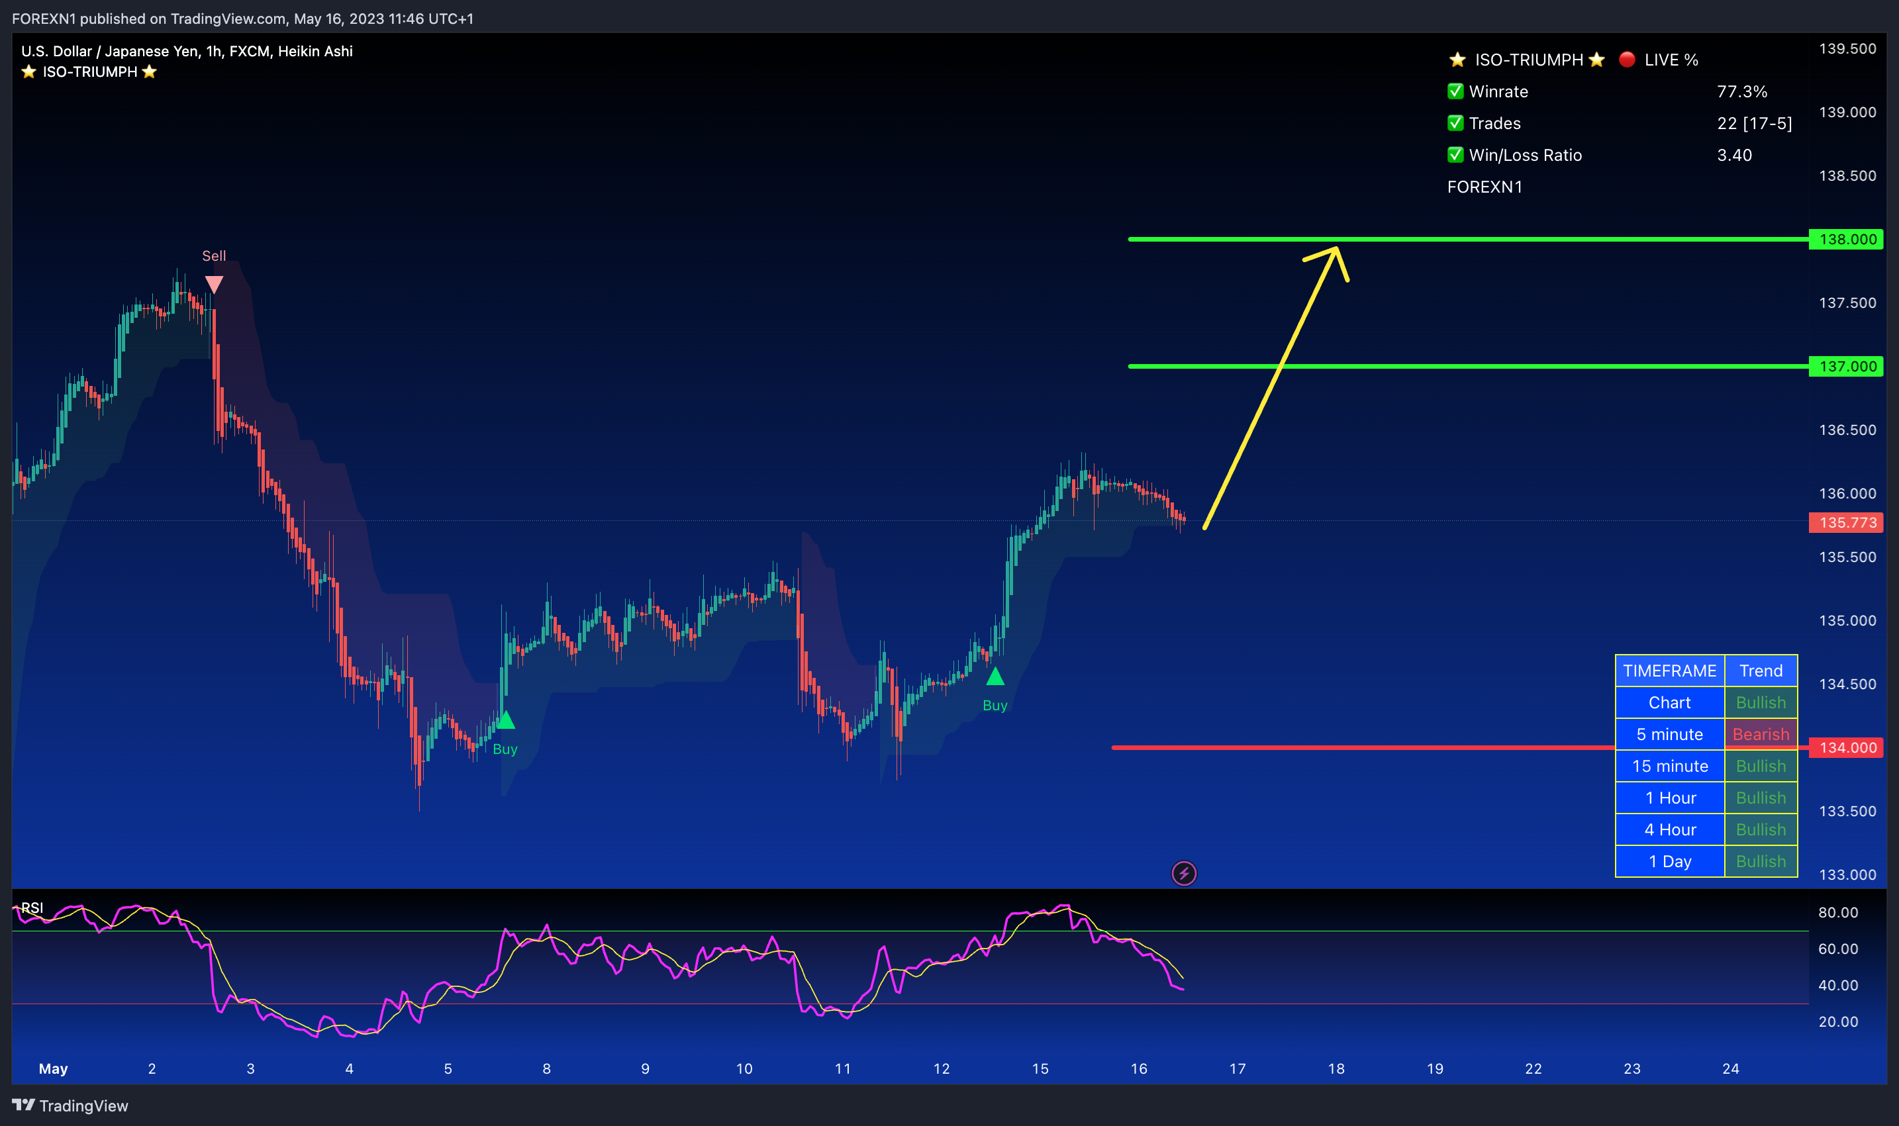Viewport: 1899px width, 1126px height.
Task: Click the green checkmark beside Winrate
Action: tap(1455, 91)
